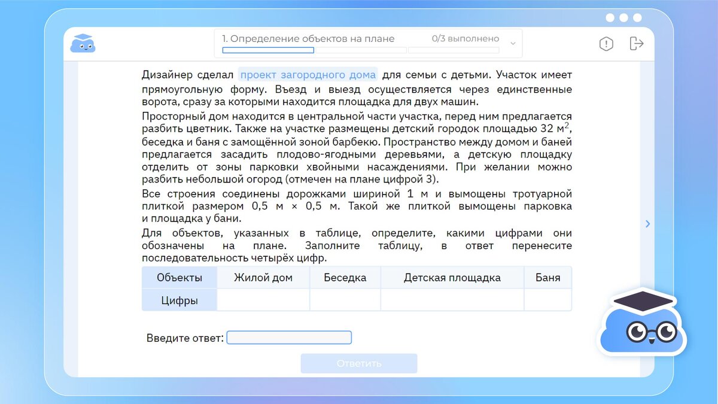
Task: Click the blue cloud mascot logo
Action: coord(83,43)
